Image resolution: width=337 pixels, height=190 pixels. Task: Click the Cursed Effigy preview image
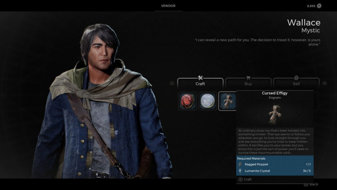[275, 112]
